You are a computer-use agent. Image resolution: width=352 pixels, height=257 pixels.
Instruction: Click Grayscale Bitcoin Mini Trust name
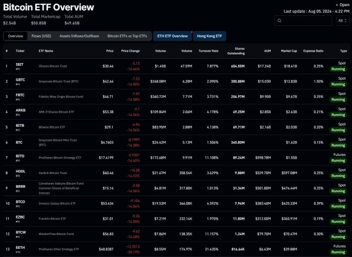pos(58,143)
